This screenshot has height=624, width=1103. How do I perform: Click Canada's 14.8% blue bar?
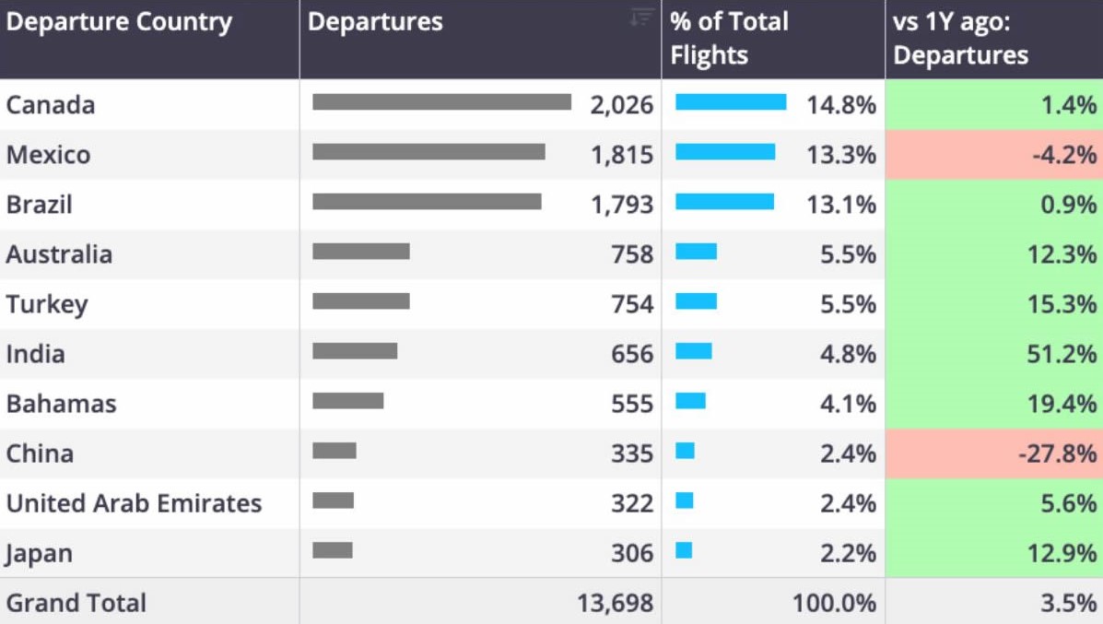(731, 102)
